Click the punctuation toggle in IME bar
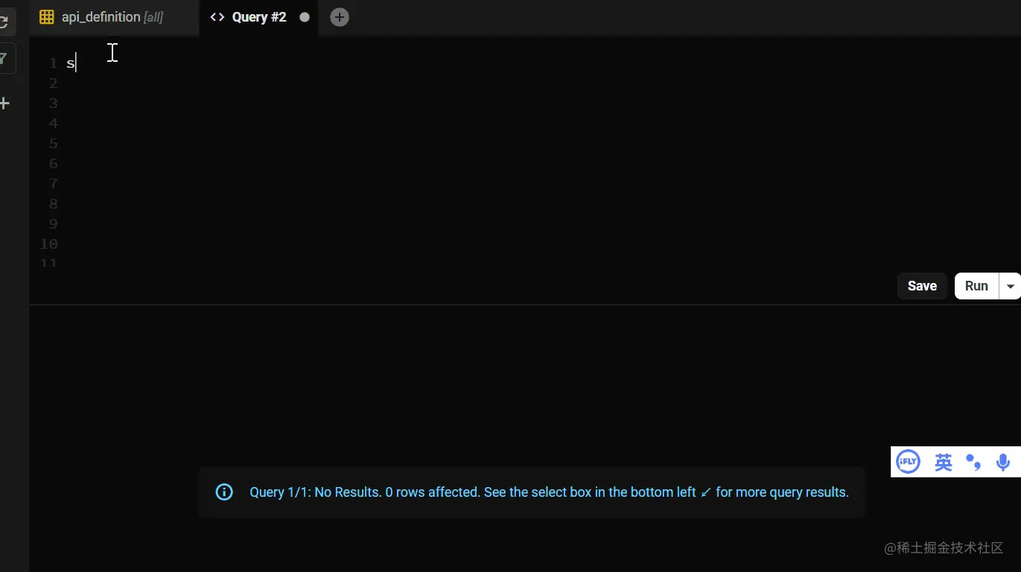 coord(973,463)
